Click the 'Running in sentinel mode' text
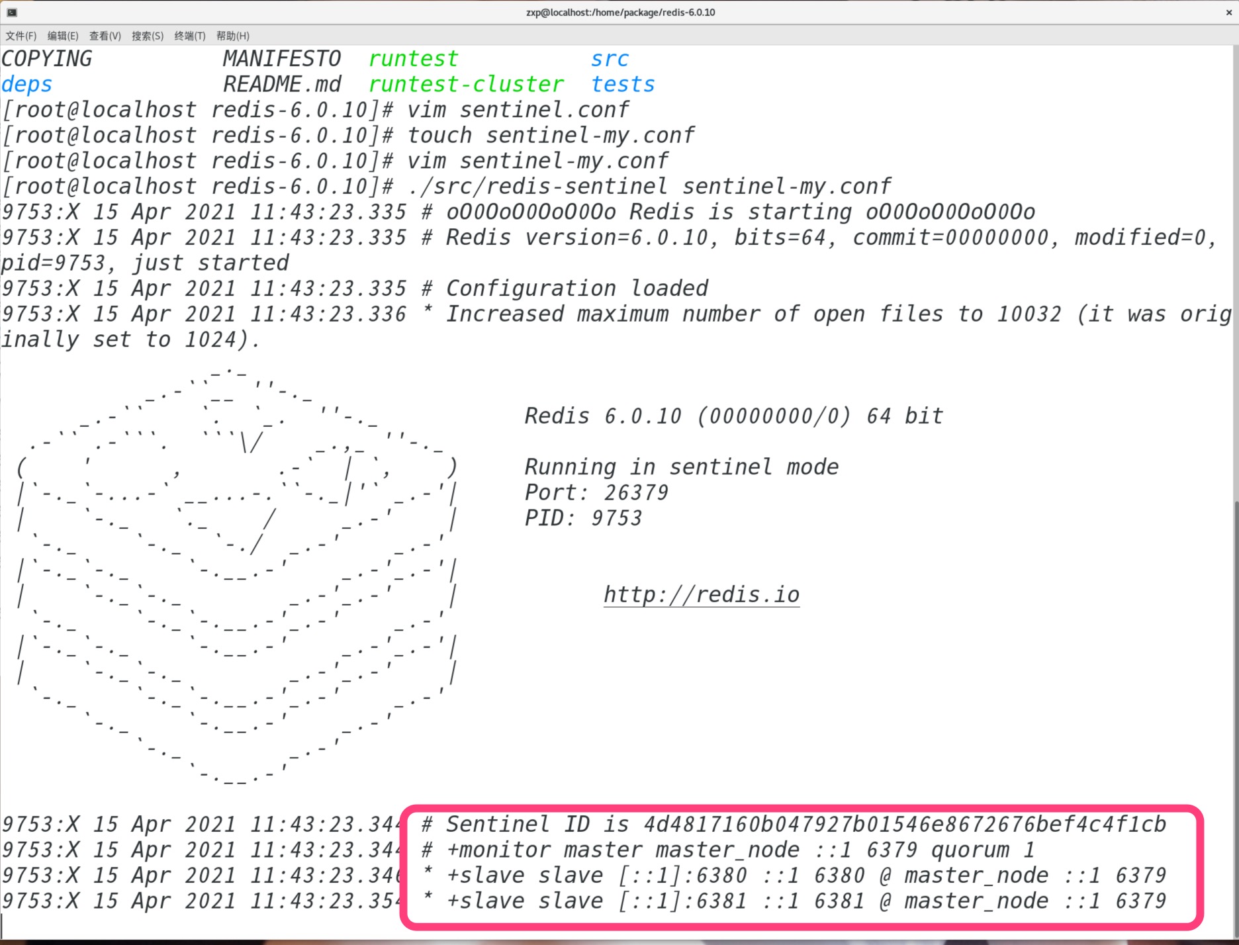This screenshot has width=1239, height=945. point(682,467)
